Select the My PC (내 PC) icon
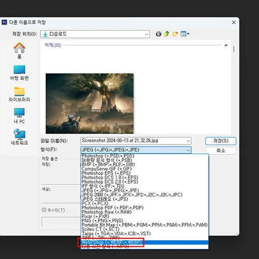The height and width of the screenshot is (259, 259). coord(19,112)
